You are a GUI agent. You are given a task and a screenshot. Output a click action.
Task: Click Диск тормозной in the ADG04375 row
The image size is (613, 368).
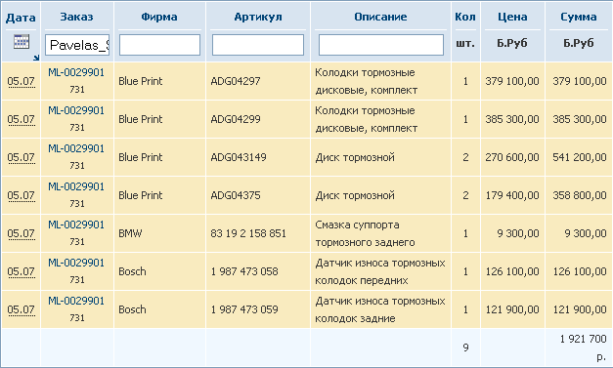[x=355, y=195]
